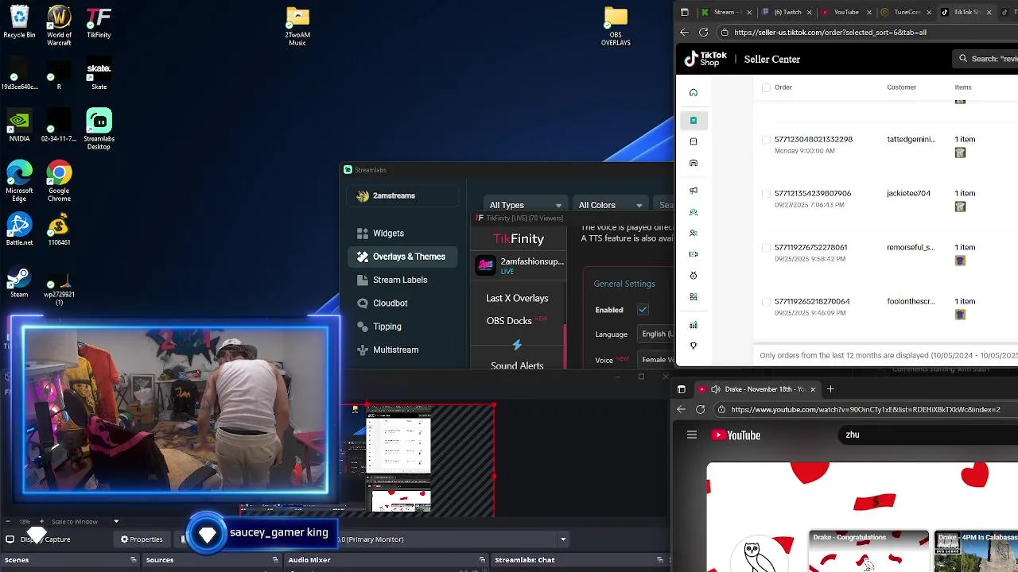Tick the checkbox for order 577119276752278061

click(766, 247)
